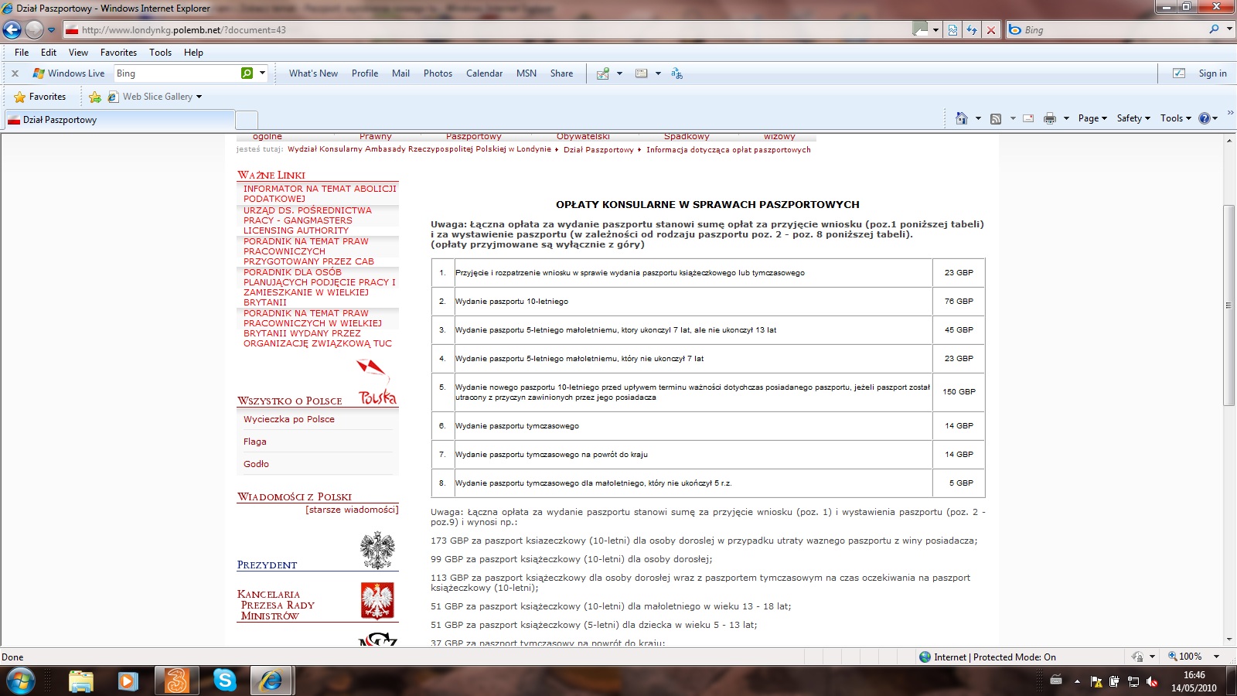Click the Print icon in command bar
Viewport: 1237px width, 696px height.
(1049, 118)
